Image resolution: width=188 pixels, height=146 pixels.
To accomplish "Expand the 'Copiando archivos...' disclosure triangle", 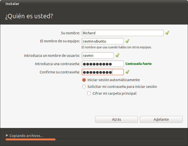I will [x=7, y=135].
